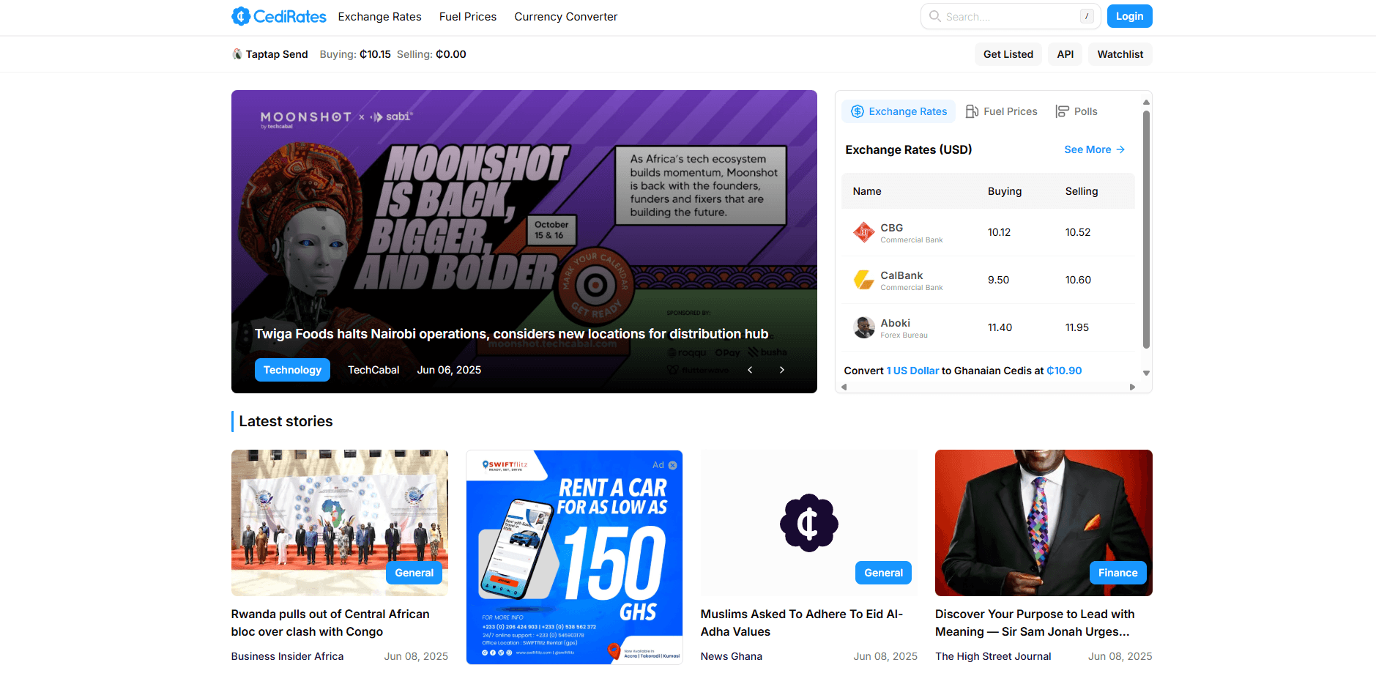Click the CediRates logo icon
Image resolution: width=1376 pixels, height=676 pixels.
[x=241, y=16]
